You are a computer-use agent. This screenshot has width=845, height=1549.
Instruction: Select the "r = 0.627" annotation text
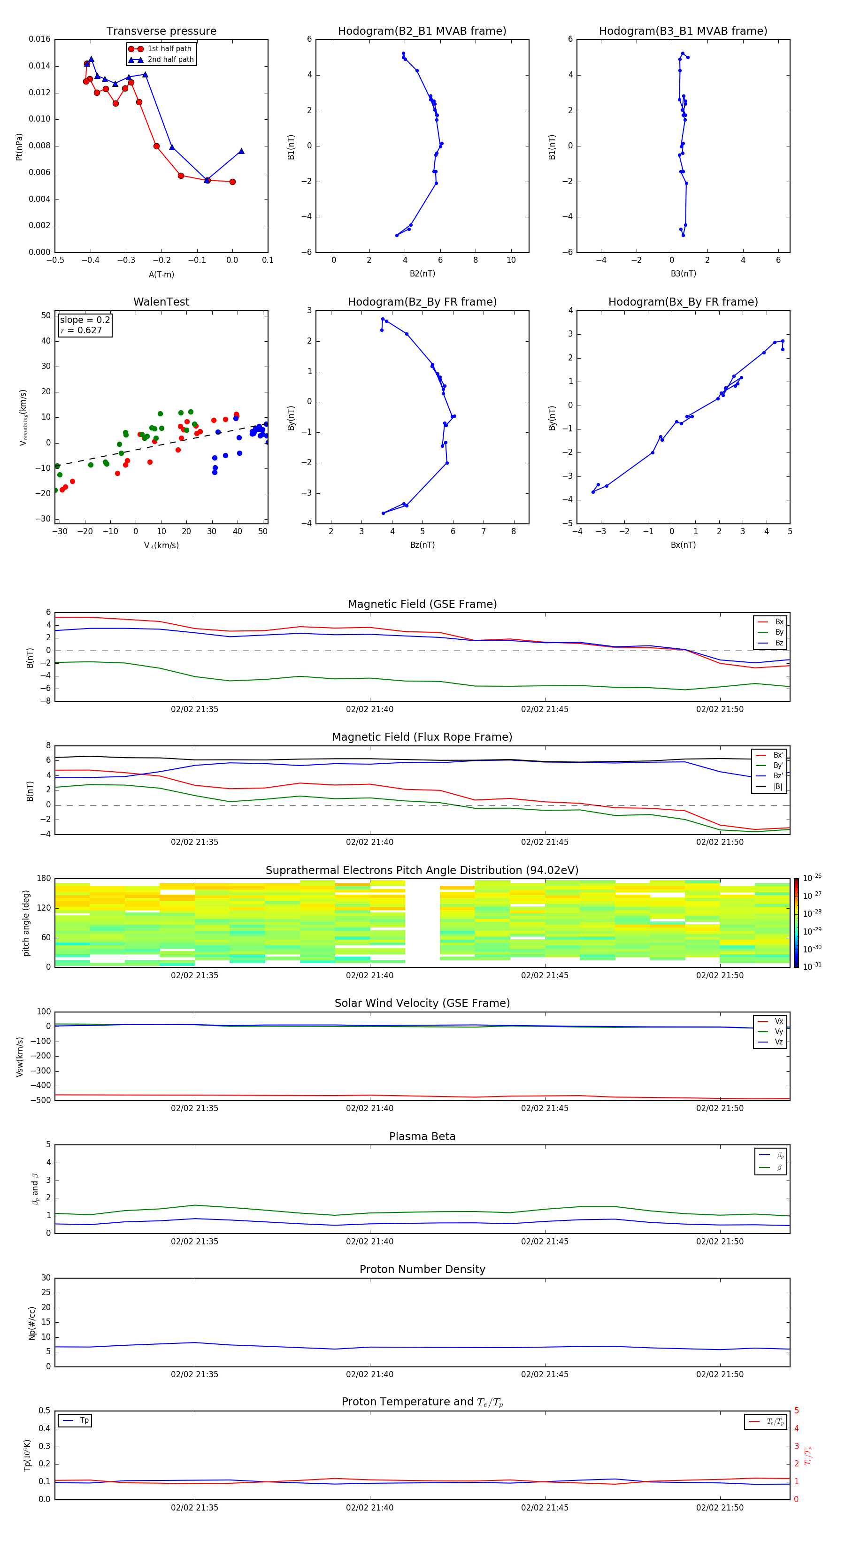click(x=81, y=330)
